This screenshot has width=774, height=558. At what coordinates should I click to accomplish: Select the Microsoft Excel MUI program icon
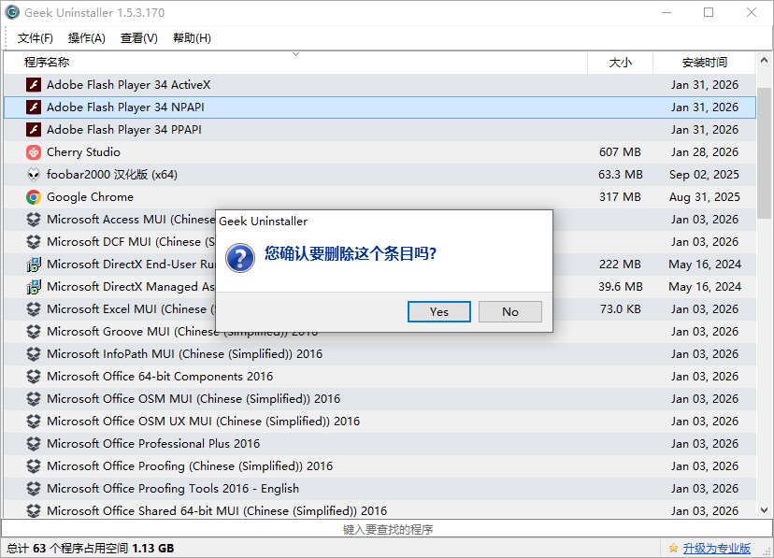[x=32, y=308]
